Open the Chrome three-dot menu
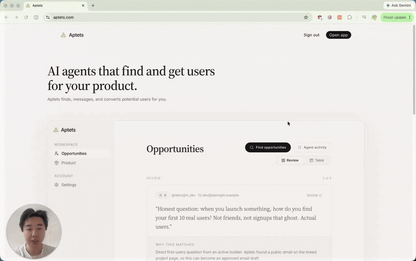The image size is (416, 261). (x=410, y=17)
